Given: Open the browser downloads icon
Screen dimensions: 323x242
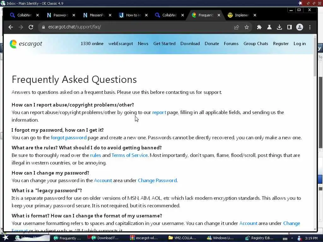Looking at the screenshot, I should click(x=279, y=27).
